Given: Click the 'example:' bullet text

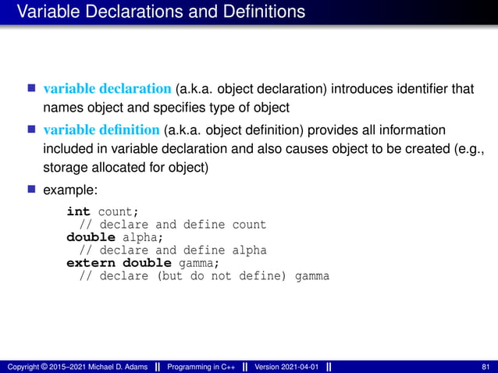Looking at the screenshot, I should pyautogui.click(x=70, y=190).
